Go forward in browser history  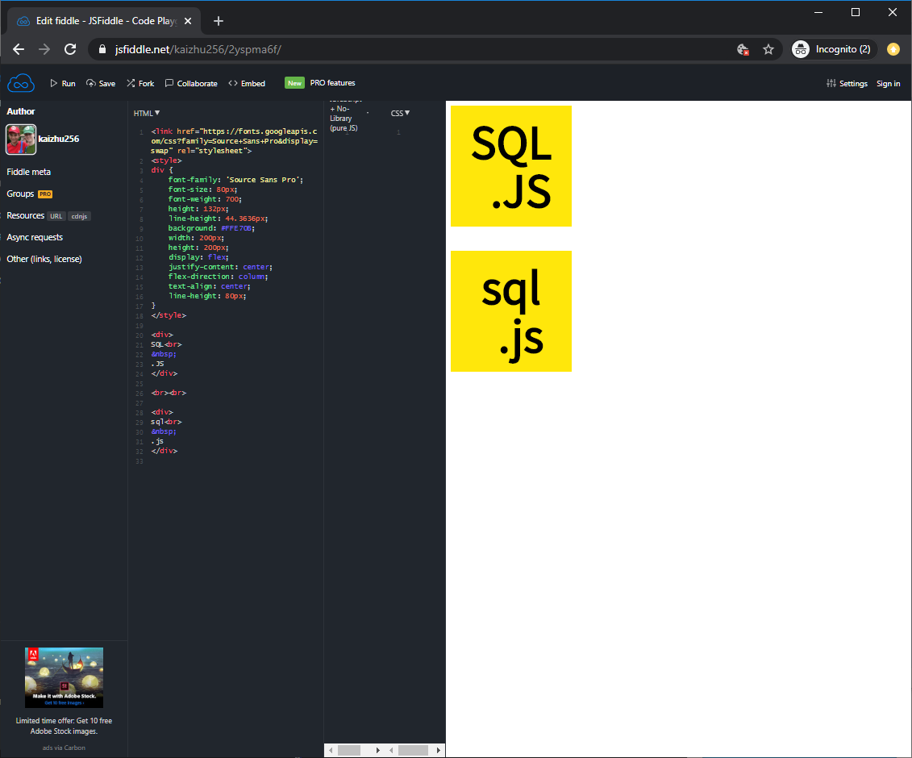point(44,49)
